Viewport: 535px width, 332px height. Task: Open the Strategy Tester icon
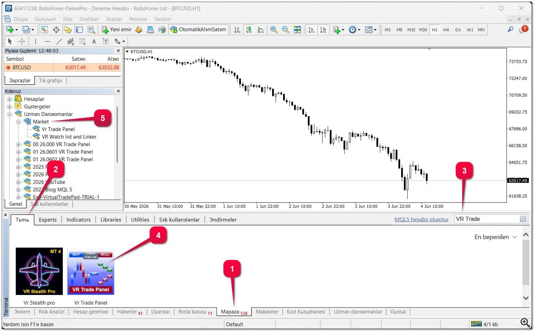coord(91,30)
